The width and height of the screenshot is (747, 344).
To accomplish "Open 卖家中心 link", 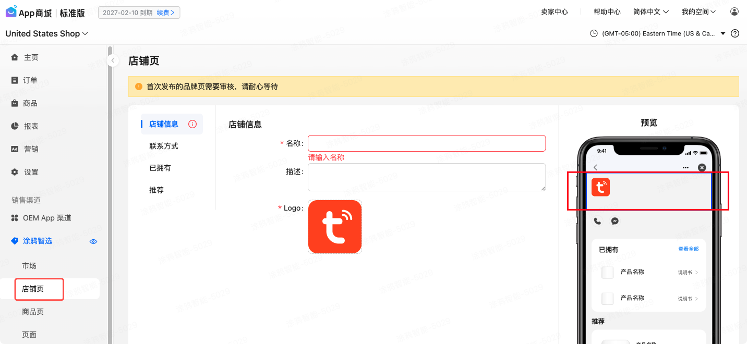I will (x=555, y=11).
